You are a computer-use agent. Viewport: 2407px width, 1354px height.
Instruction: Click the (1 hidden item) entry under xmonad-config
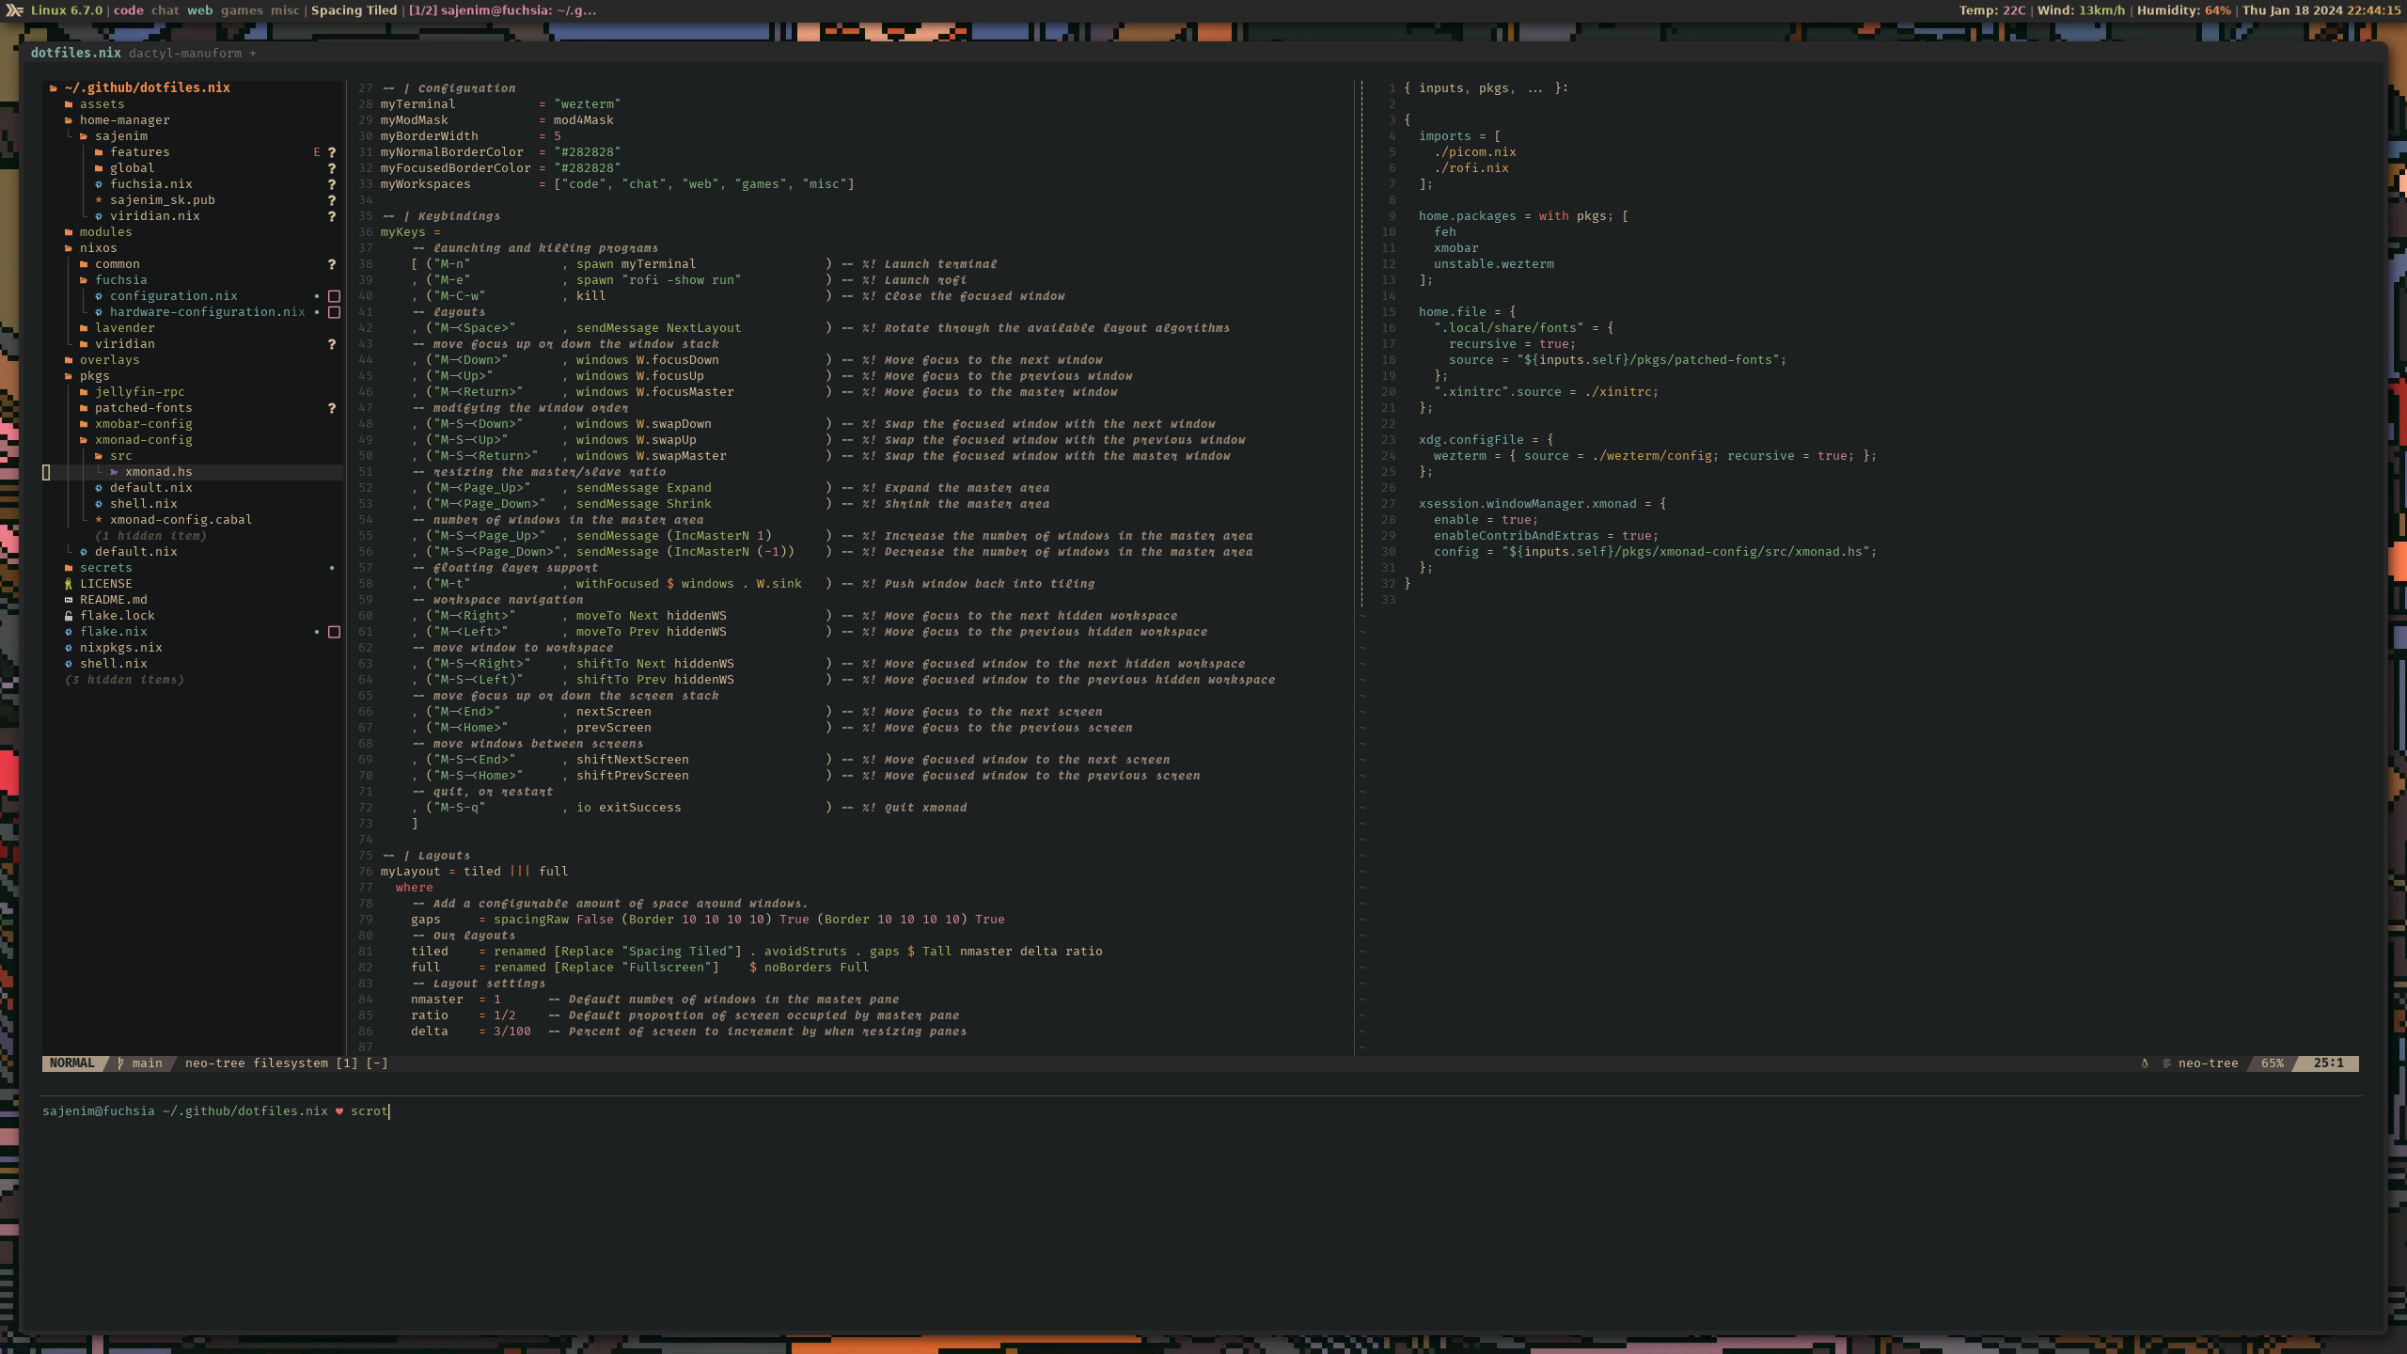(150, 535)
